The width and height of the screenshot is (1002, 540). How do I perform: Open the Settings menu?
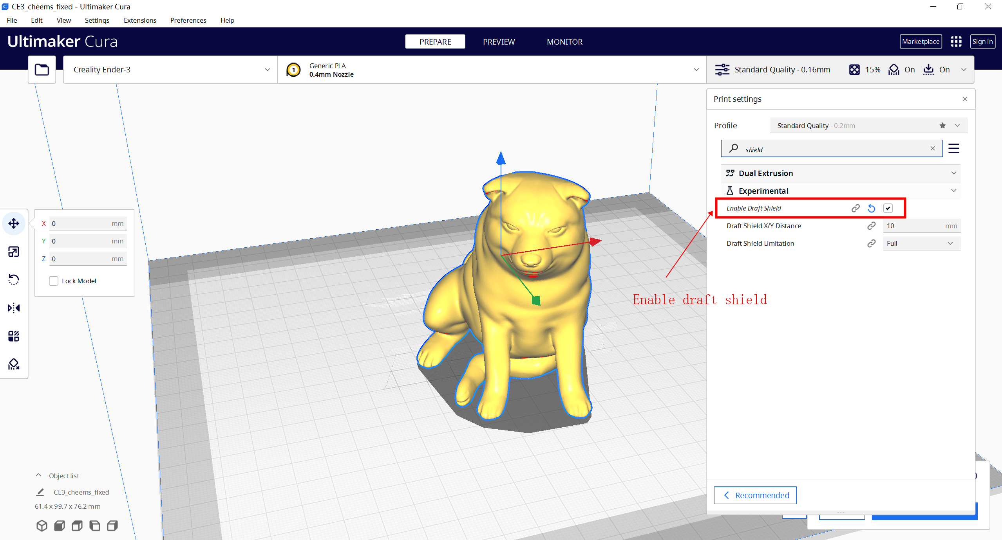[x=97, y=20]
